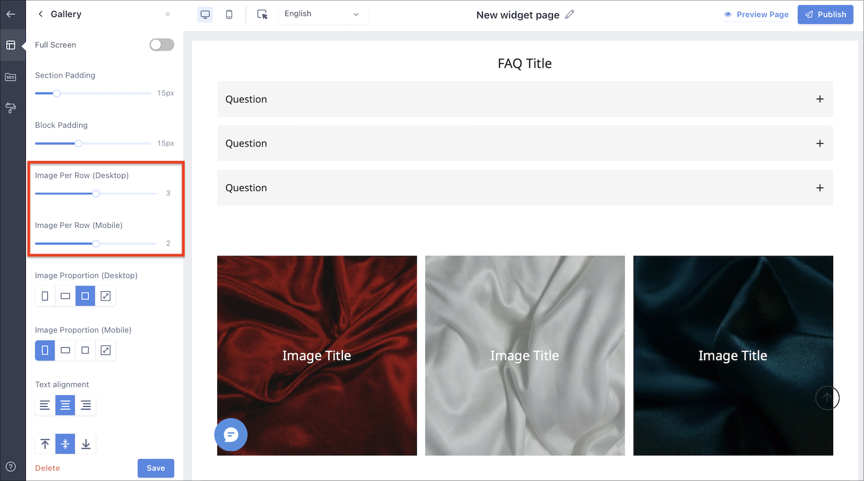Click the Image Per Row Mobile slider handle
Image resolution: width=864 pixels, height=481 pixels.
click(x=96, y=243)
